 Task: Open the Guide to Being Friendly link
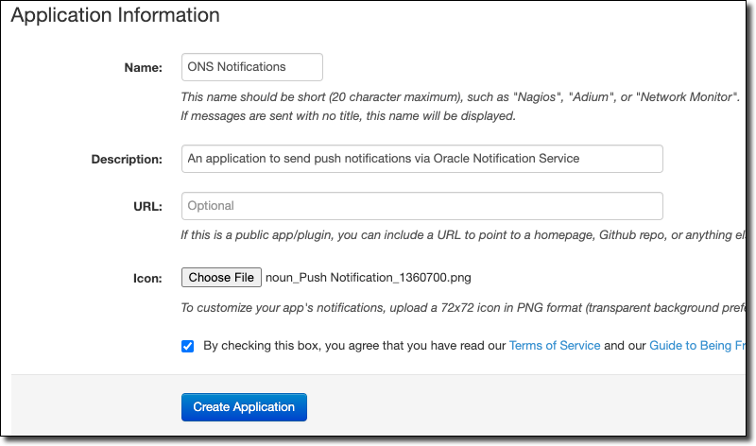pyautogui.click(x=696, y=346)
